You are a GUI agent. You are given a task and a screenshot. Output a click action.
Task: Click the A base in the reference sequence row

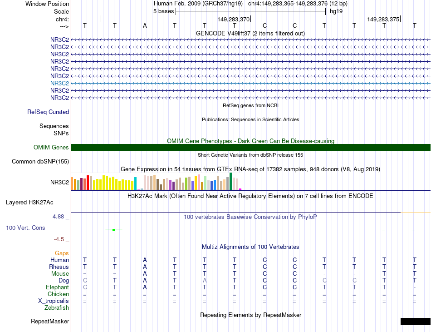pos(145,25)
